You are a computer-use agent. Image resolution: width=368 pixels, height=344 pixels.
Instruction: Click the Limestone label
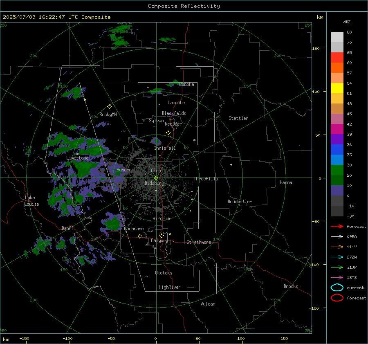[77, 158]
